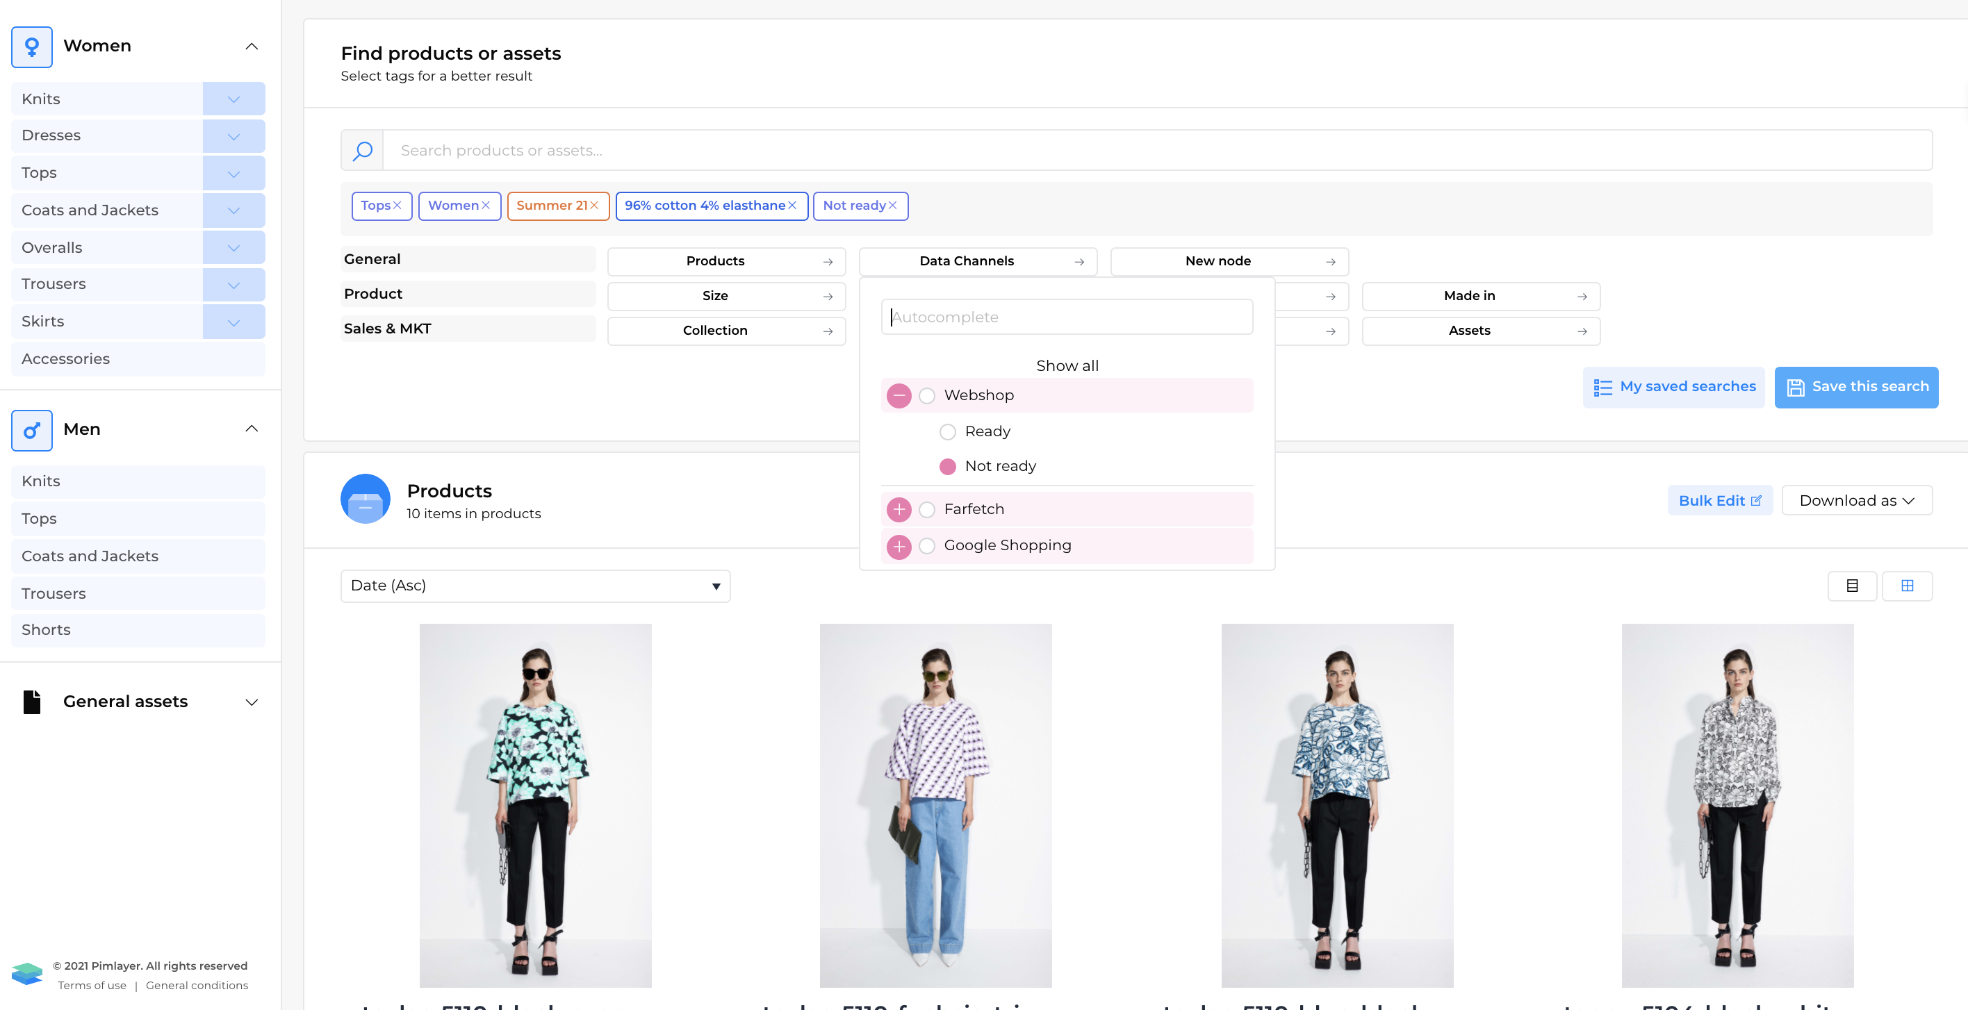The image size is (1968, 1010).
Task: Expand the General assets section
Action: point(251,702)
